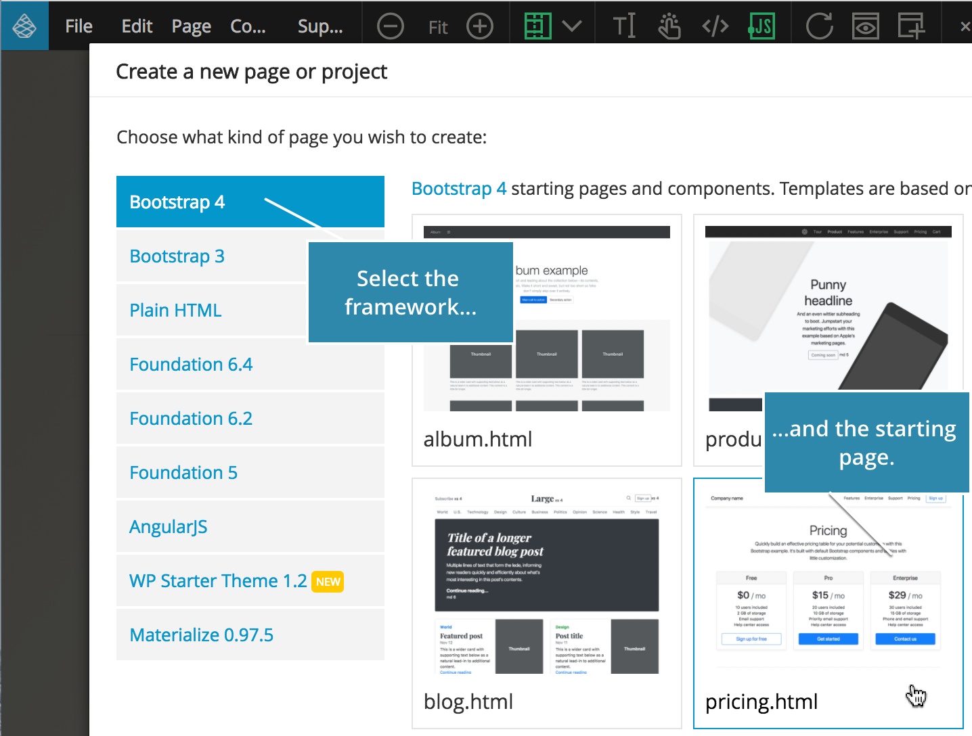This screenshot has height=736, width=972.
Task: Open the Components menu (Co...)
Action: (248, 26)
